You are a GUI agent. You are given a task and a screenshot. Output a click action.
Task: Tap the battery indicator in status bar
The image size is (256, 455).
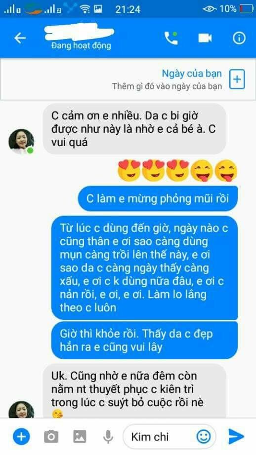[x=246, y=9]
